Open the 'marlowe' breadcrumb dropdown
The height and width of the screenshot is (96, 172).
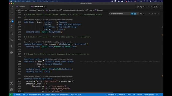[x=20, y=10]
